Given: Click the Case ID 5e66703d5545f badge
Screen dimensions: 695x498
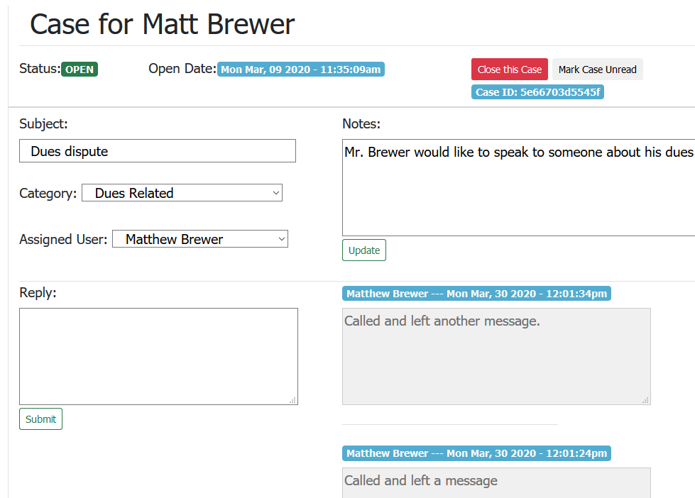Looking at the screenshot, I should coord(537,92).
